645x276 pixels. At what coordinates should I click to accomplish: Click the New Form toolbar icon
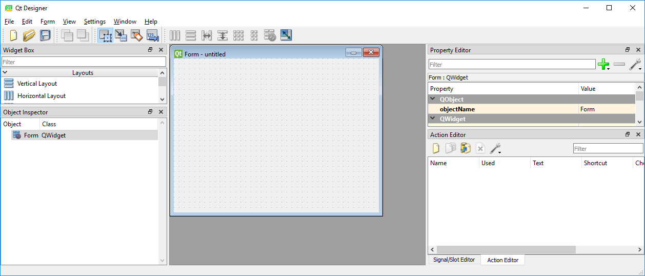(13, 35)
